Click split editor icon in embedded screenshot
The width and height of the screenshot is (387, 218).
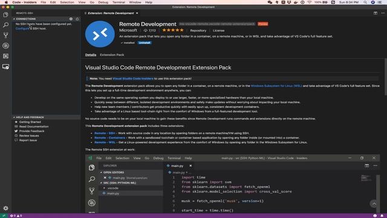click(x=367, y=165)
